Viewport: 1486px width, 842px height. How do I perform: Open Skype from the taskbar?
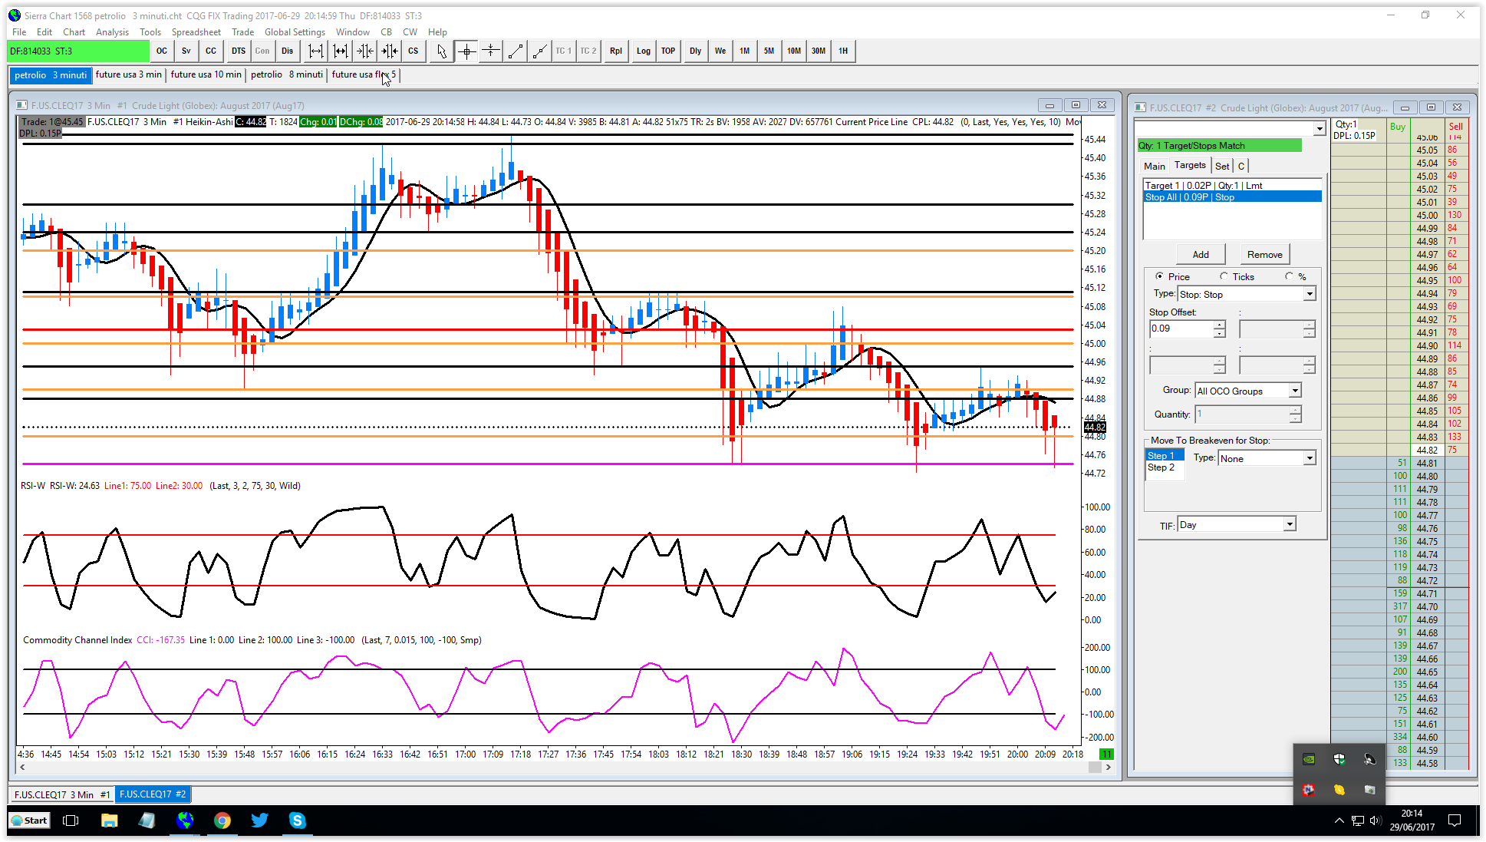297,821
